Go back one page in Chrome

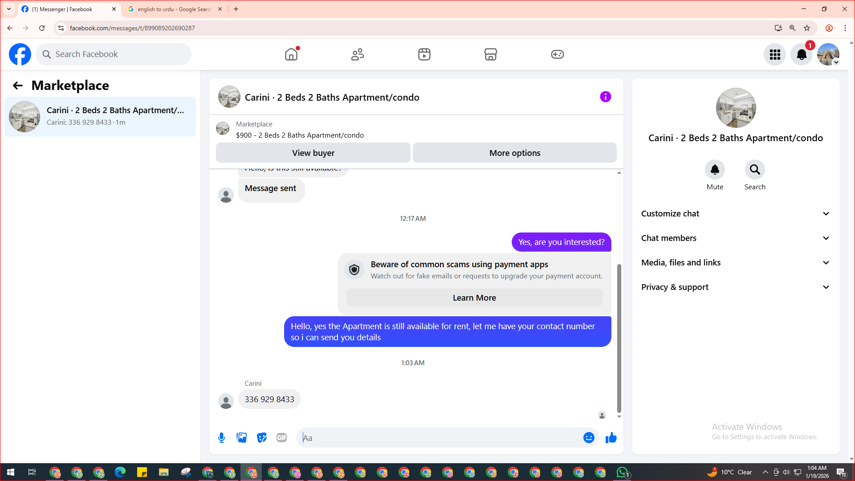(10, 28)
